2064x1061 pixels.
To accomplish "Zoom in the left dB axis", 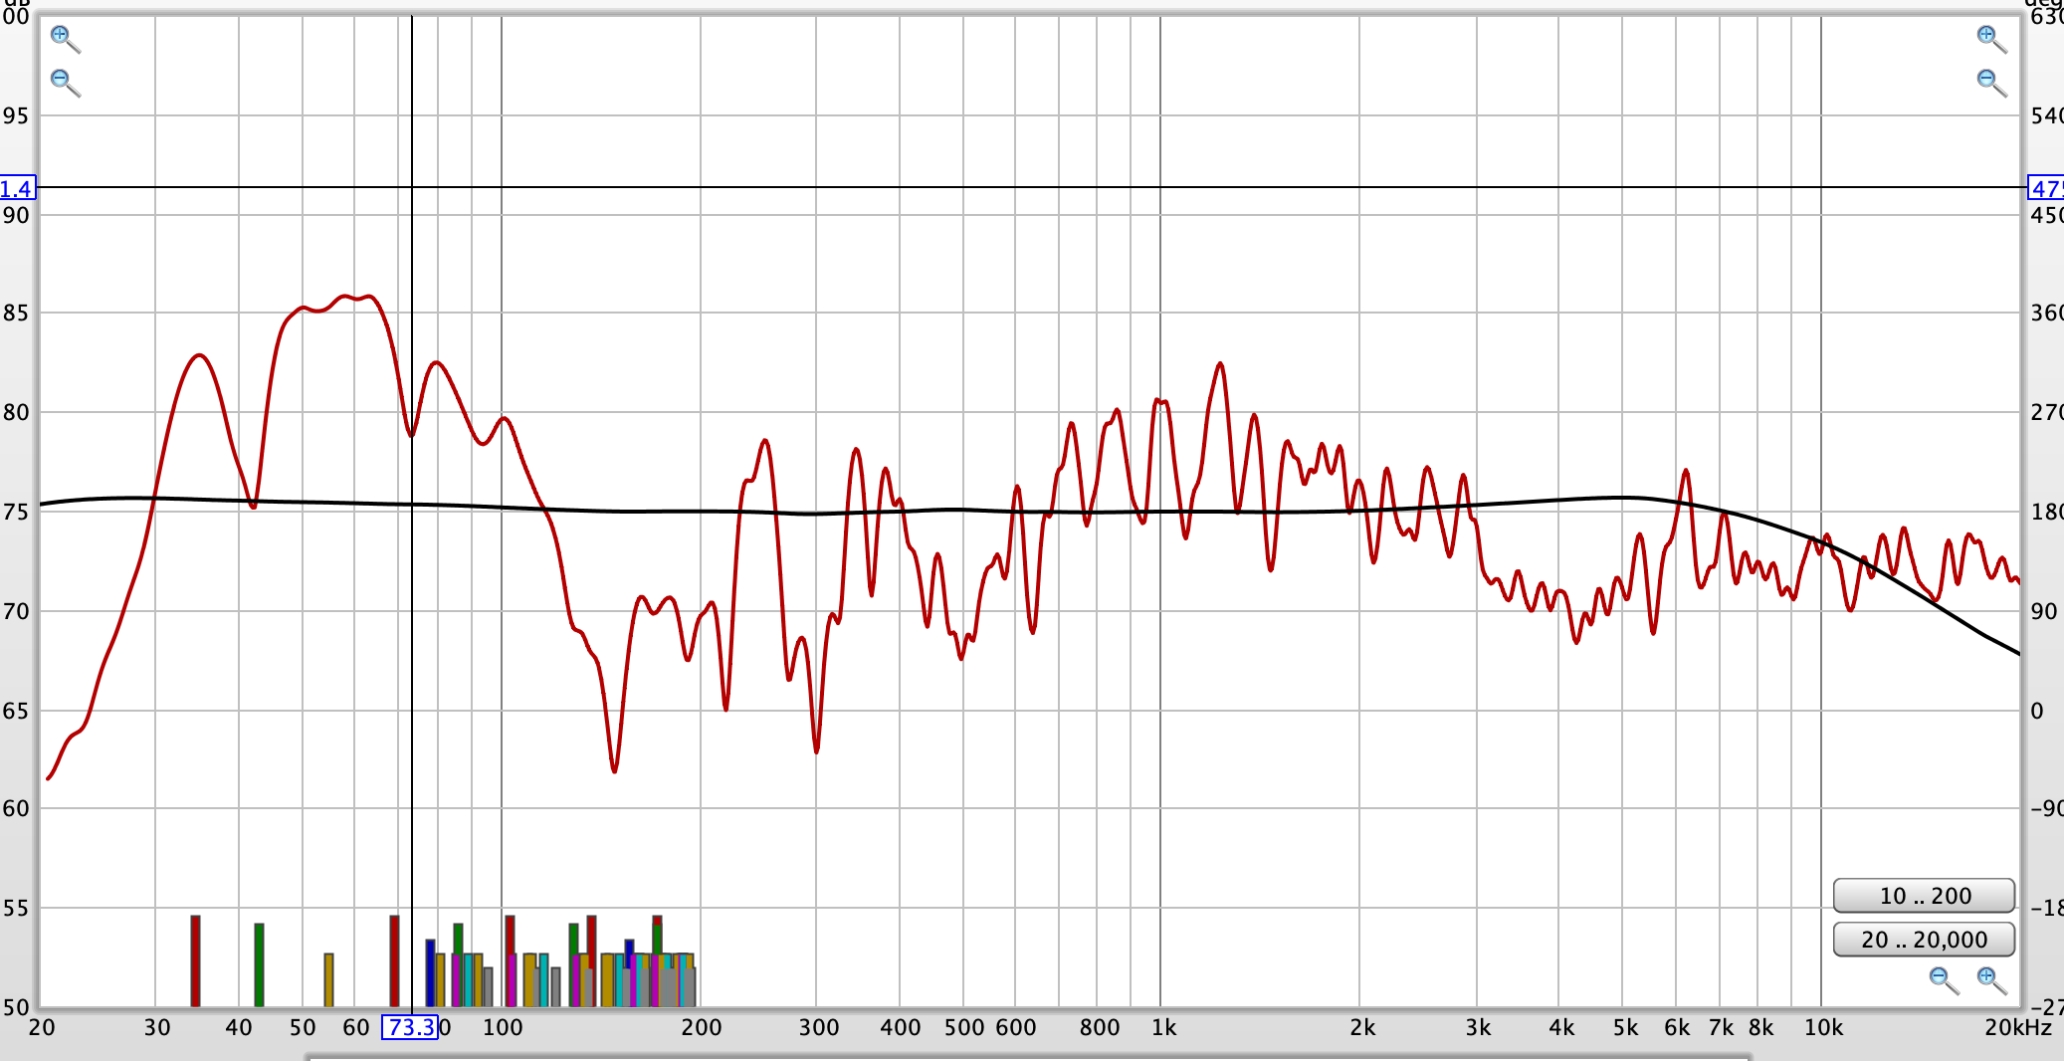I will coord(65,39).
